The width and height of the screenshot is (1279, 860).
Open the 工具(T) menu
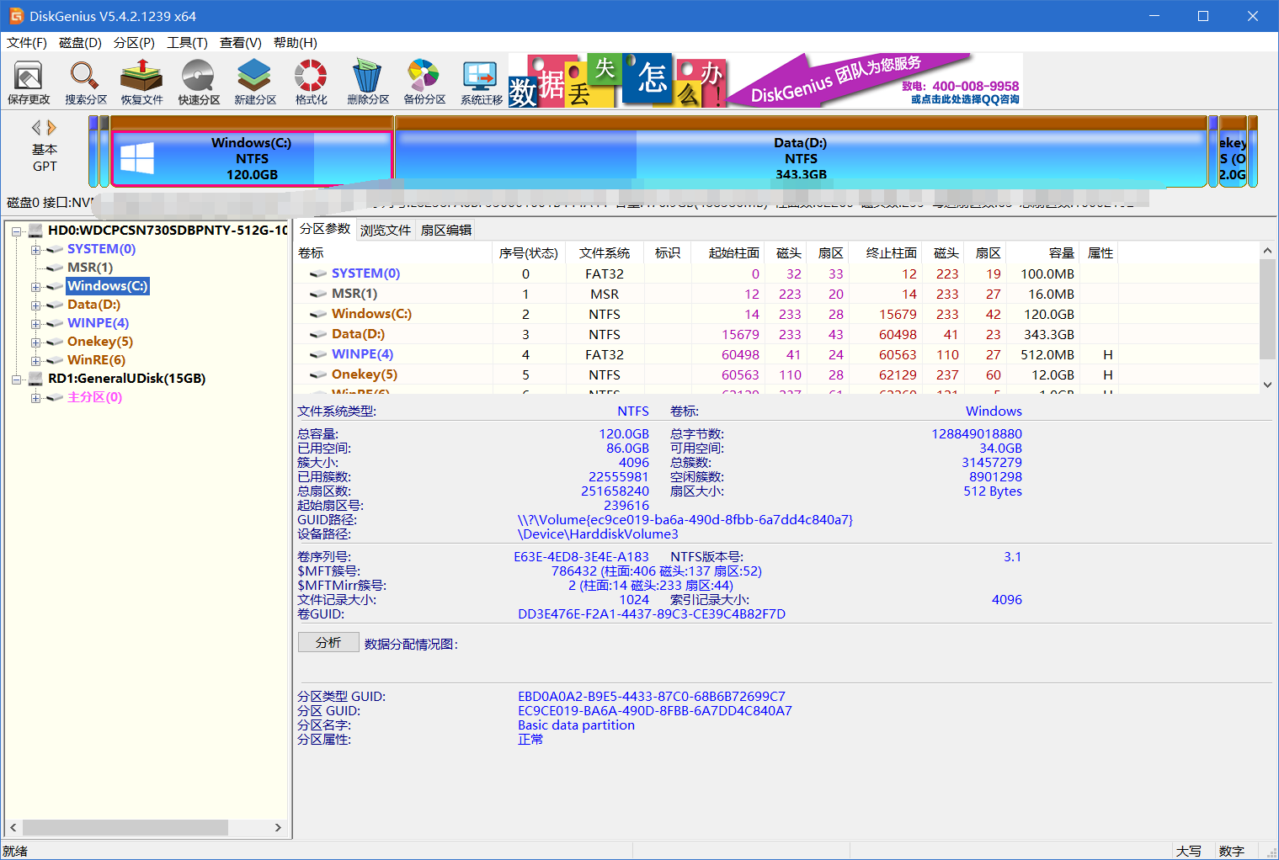point(187,43)
